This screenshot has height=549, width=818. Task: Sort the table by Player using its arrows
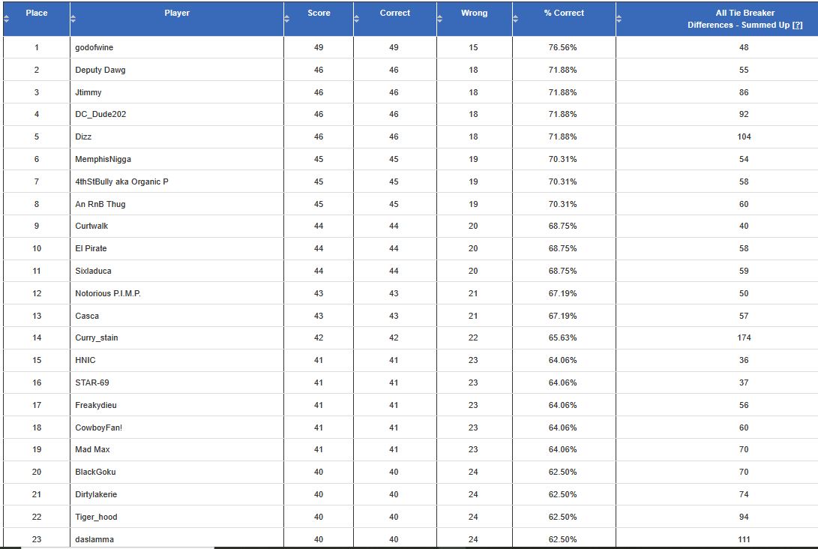pos(73,19)
